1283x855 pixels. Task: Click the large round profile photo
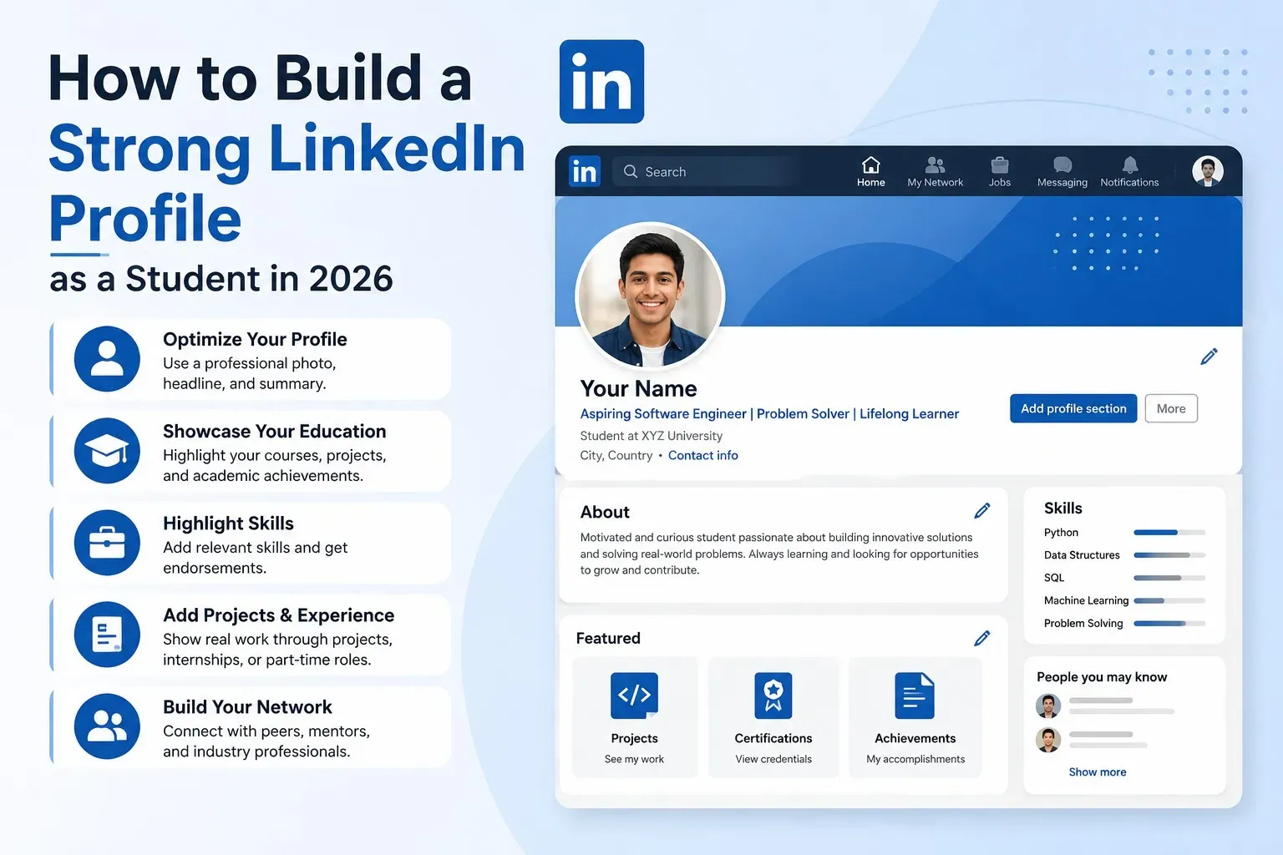tap(651, 296)
